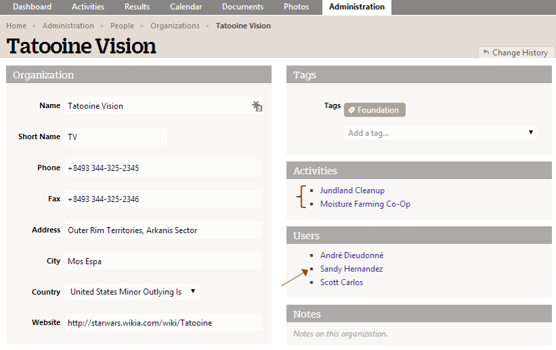Go to the Results tab
Image resolution: width=556 pixels, height=350 pixels.
click(x=137, y=7)
